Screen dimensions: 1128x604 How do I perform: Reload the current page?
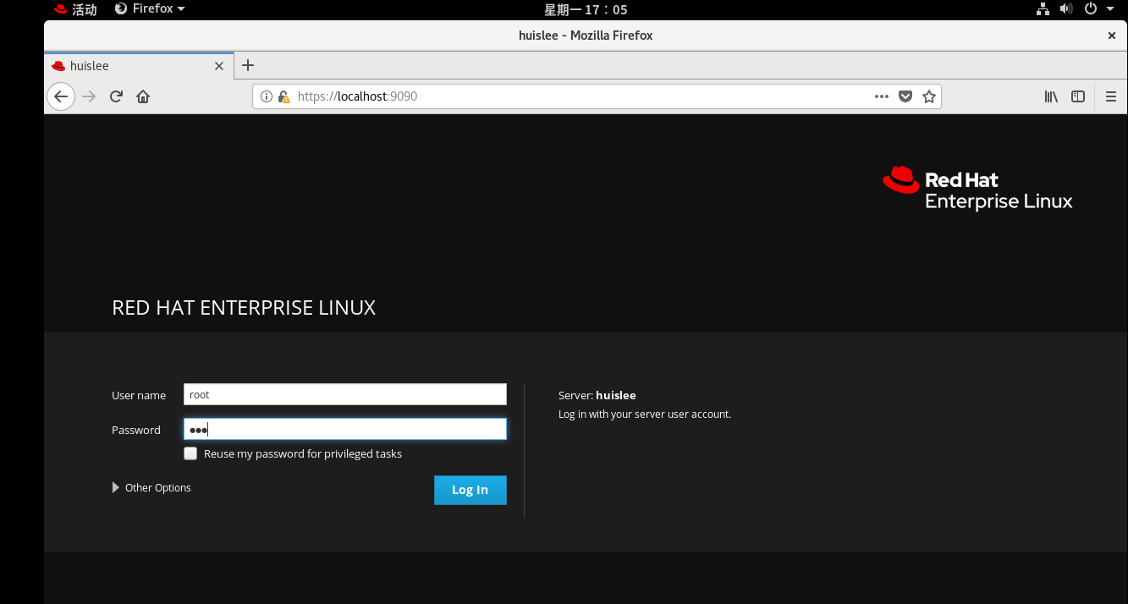click(116, 96)
